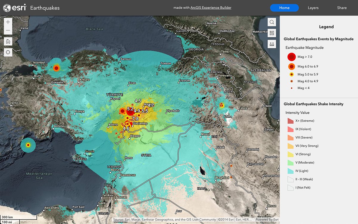Zoom in using the plus icon

[8, 22]
